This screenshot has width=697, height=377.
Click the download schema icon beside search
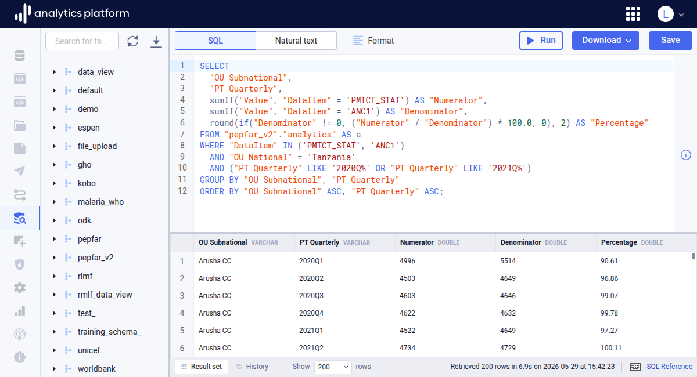156,41
